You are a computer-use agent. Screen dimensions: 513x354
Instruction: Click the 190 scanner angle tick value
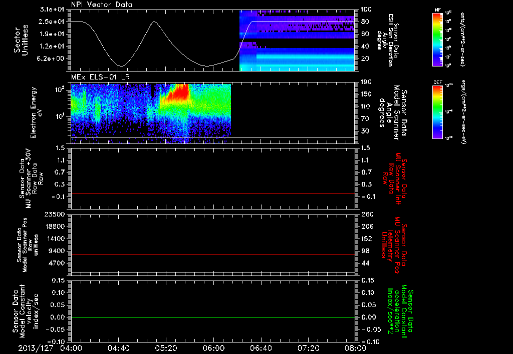pyautogui.click(x=366, y=82)
